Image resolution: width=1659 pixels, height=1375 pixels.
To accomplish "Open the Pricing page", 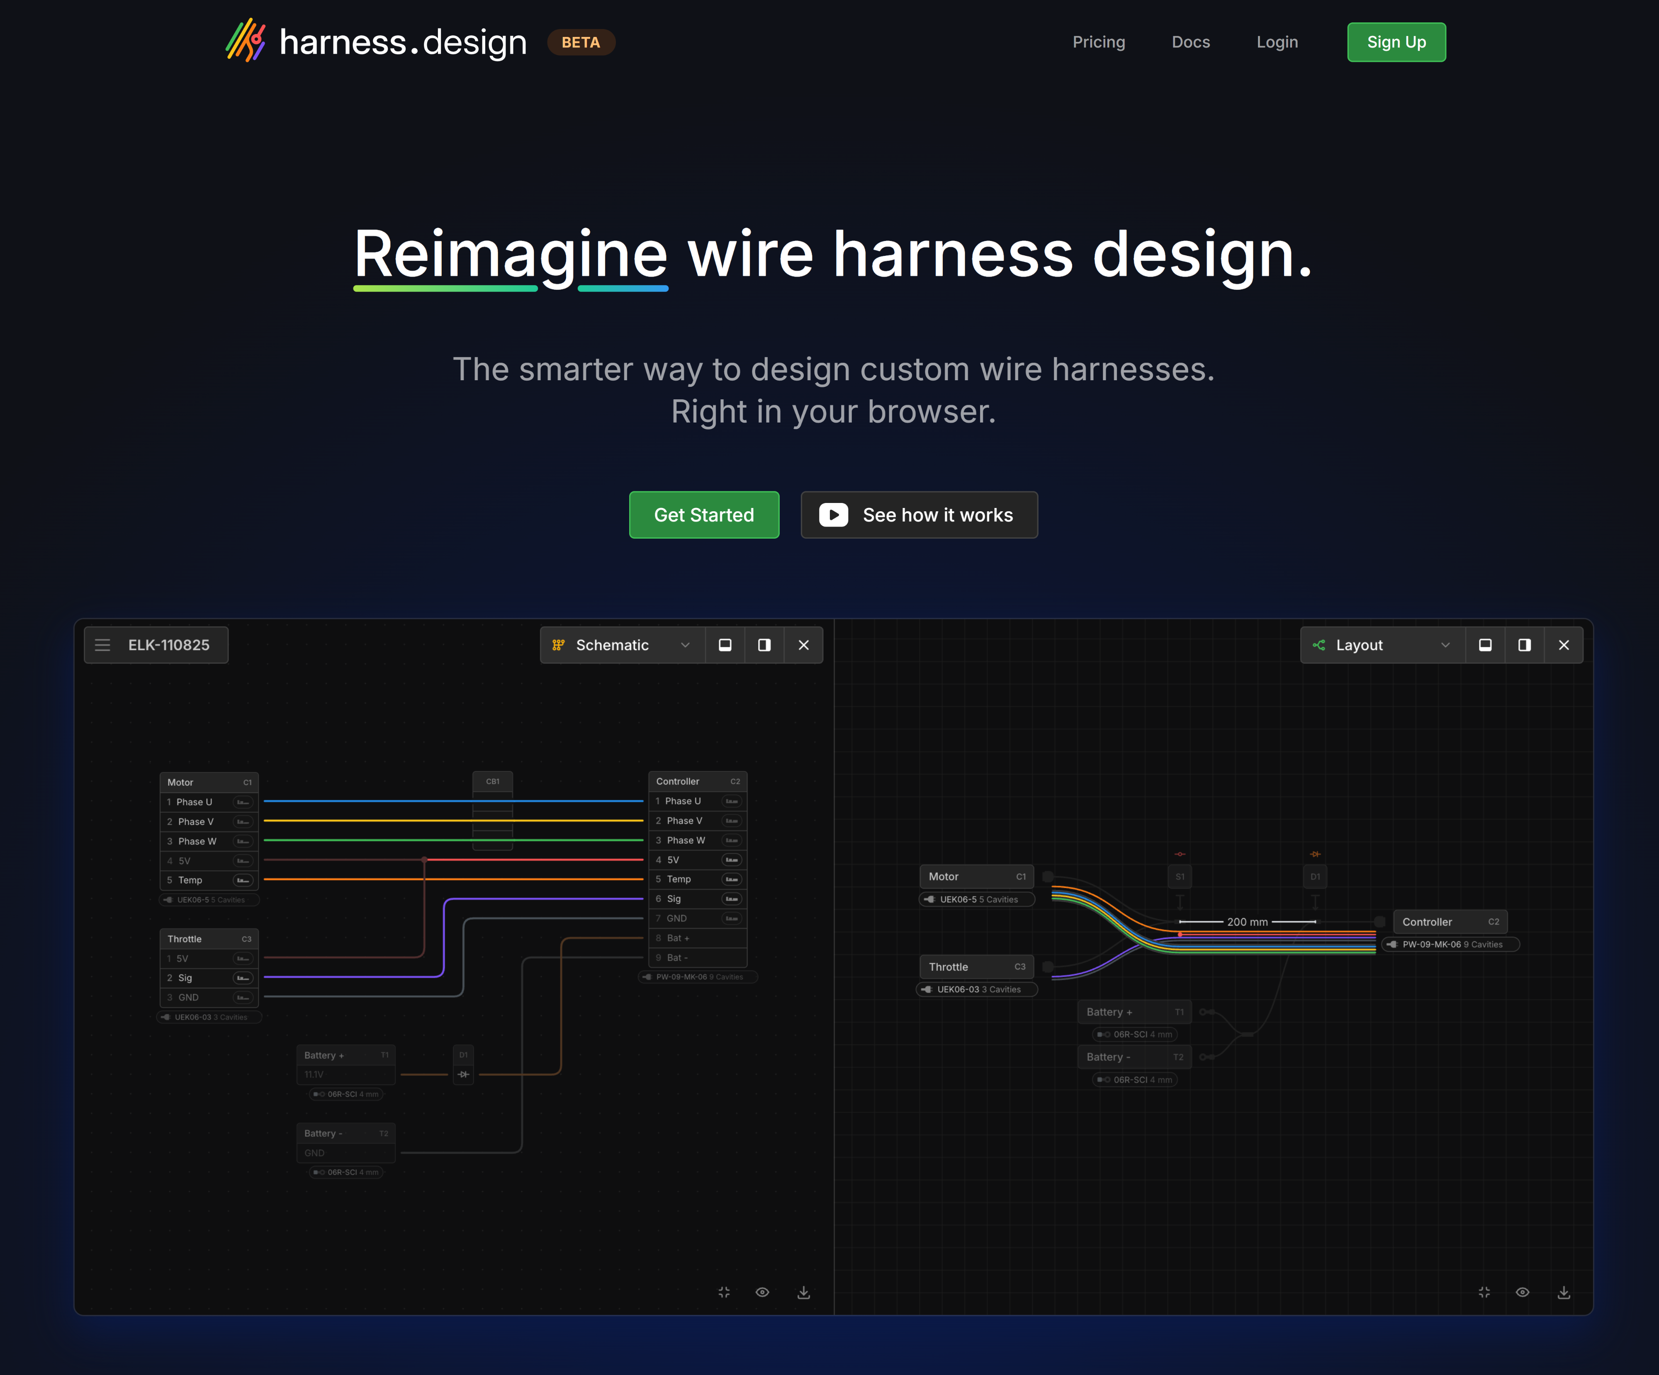I will pos(1098,42).
